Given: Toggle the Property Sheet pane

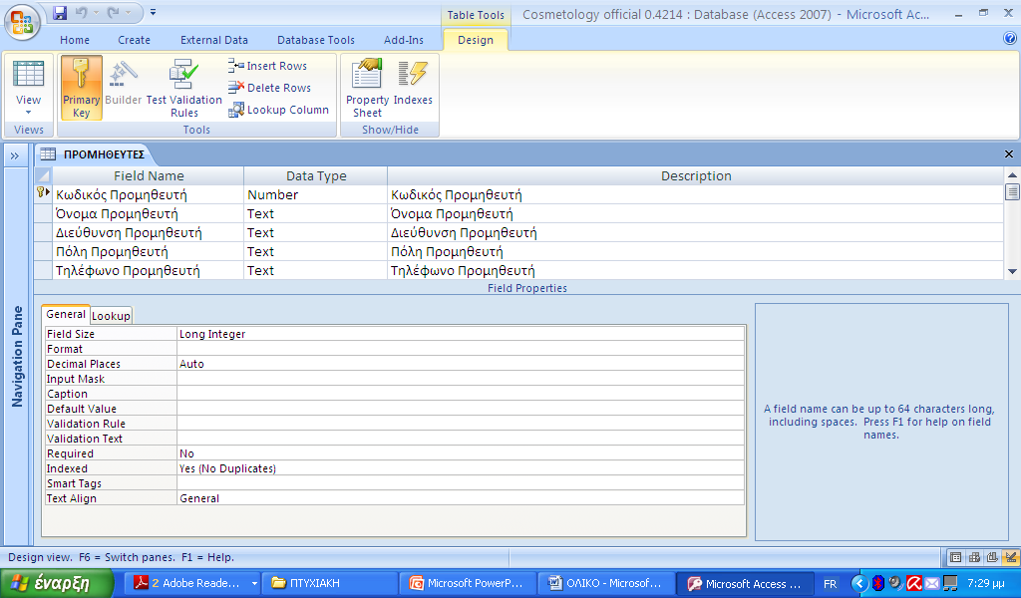Looking at the screenshot, I should pos(367,88).
